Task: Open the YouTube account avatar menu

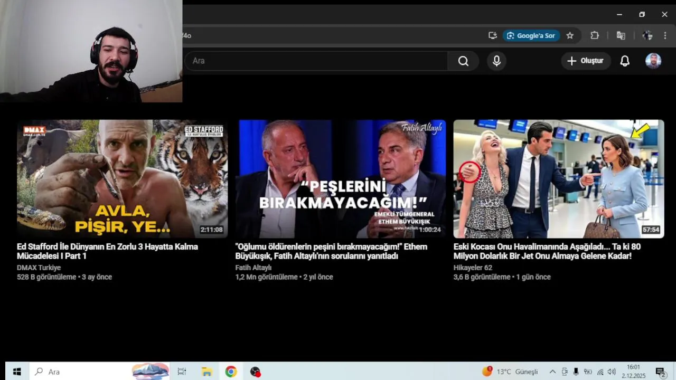Action: pyautogui.click(x=653, y=61)
